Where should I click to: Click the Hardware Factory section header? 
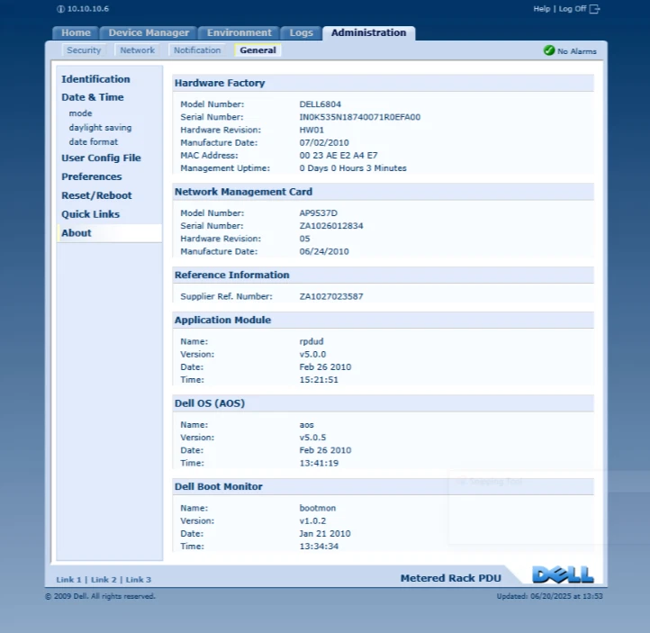click(383, 83)
